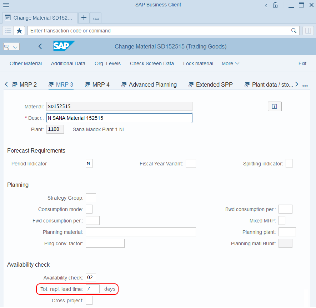
Task: Click the Material field SD152515
Action: (x=119, y=107)
